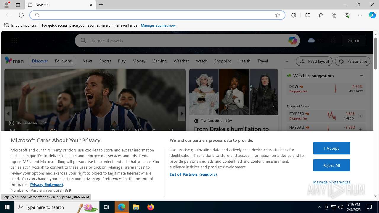Add this page to favorites star

tap(278, 15)
